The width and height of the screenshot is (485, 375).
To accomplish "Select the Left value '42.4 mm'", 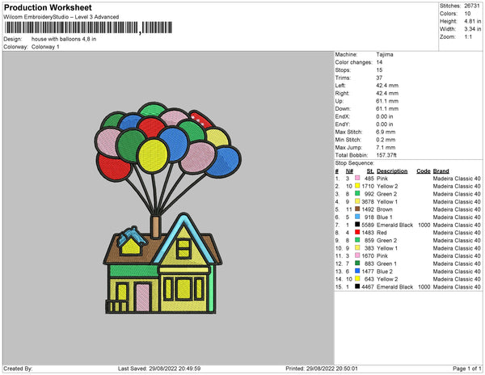I will [387, 86].
